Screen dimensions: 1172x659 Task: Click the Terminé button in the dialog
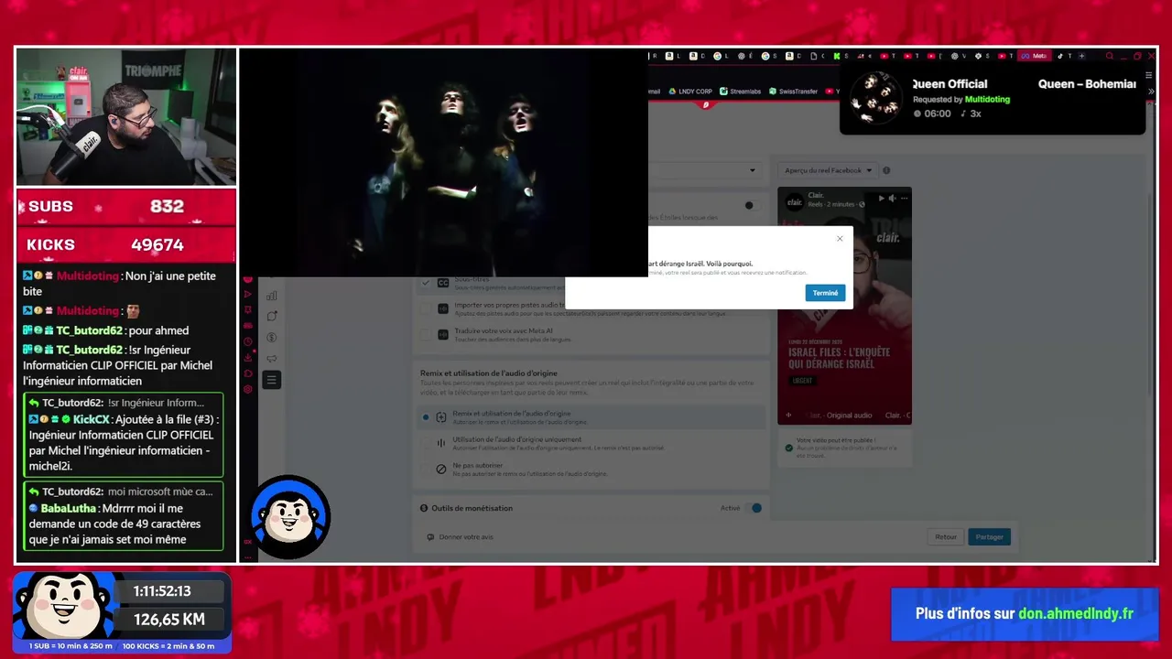click(825, 293)
